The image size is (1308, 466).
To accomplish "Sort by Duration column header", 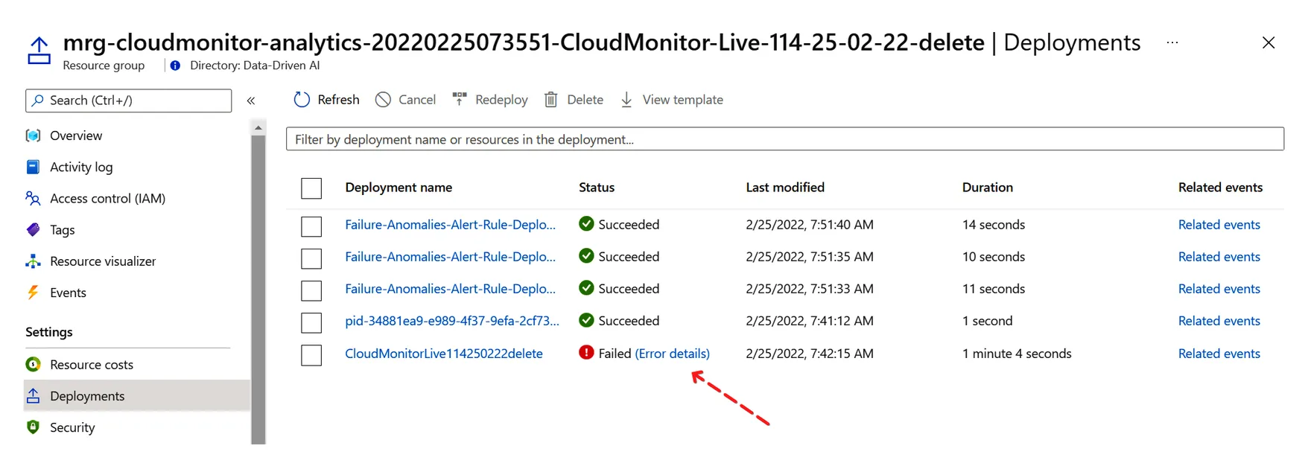I will pyautogui.click(x=987, y=188).
